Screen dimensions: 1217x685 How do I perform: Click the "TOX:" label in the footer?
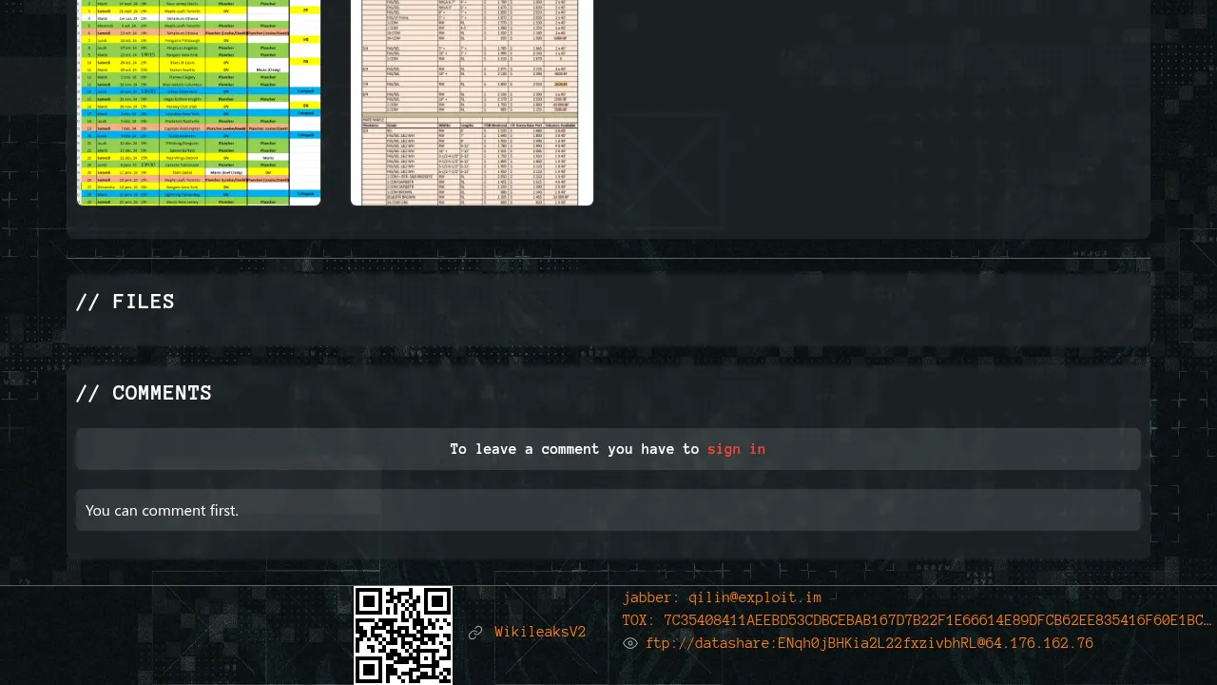click(639, 621)
